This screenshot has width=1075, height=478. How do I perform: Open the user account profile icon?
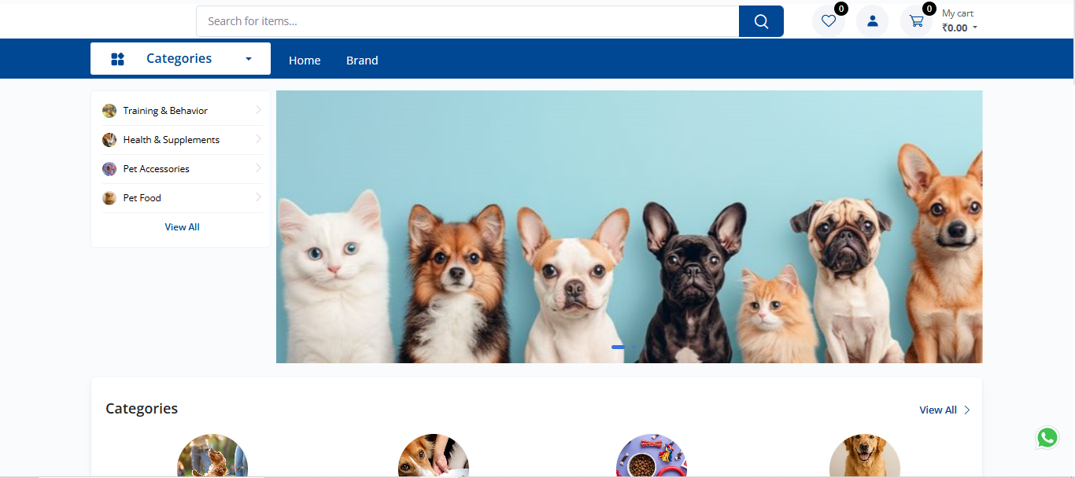[x=872, y=21]
